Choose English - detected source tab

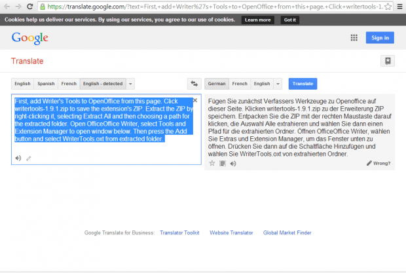pyautogui.click(x=103, y=84)
